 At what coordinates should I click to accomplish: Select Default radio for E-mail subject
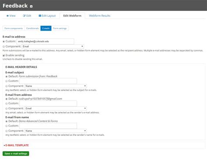7,77
